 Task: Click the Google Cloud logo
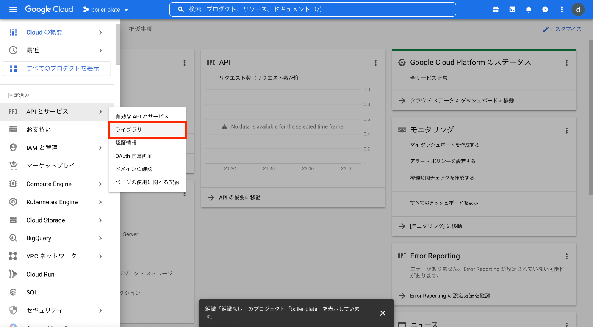click(49, 9)
